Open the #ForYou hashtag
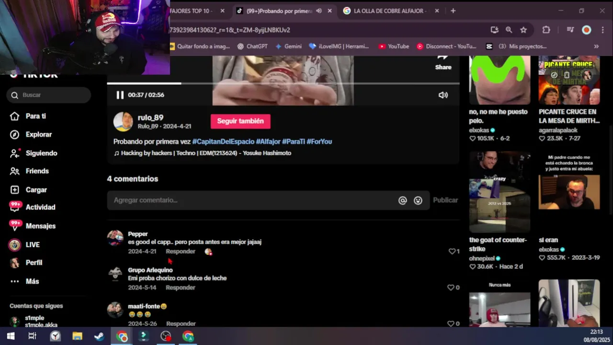 (x=319, y=141)
